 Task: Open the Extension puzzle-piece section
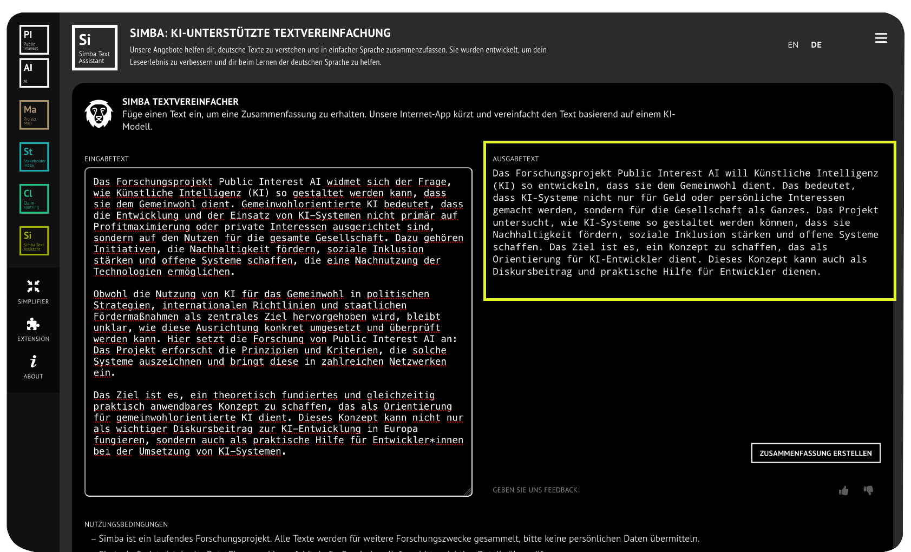click(x=33, y=330)
